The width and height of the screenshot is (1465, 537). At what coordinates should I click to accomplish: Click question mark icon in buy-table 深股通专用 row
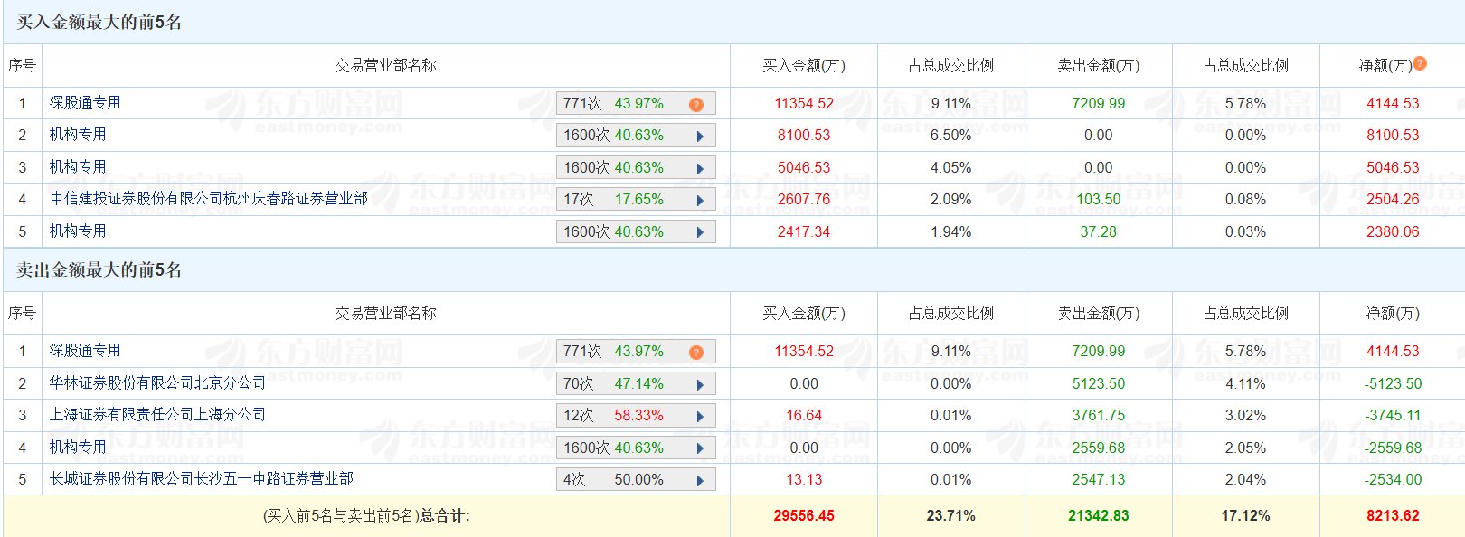(695, 104)
